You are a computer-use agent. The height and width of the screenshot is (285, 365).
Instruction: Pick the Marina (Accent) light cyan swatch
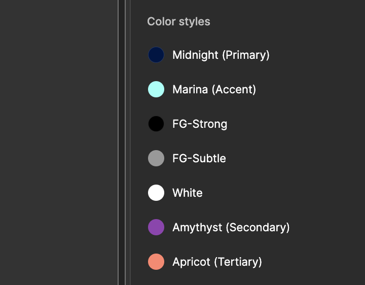click(156, 89)
